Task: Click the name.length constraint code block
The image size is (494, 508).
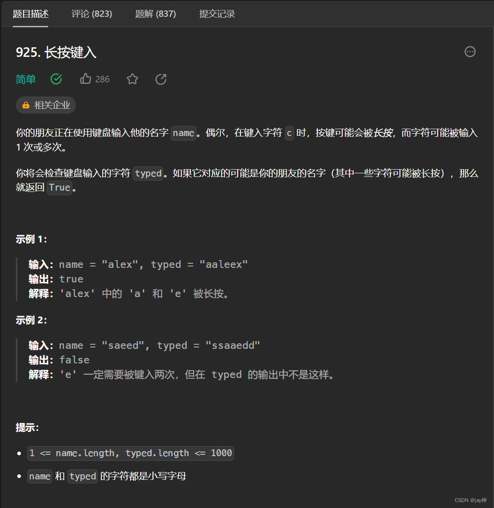Action: click(x=130, y=453)
